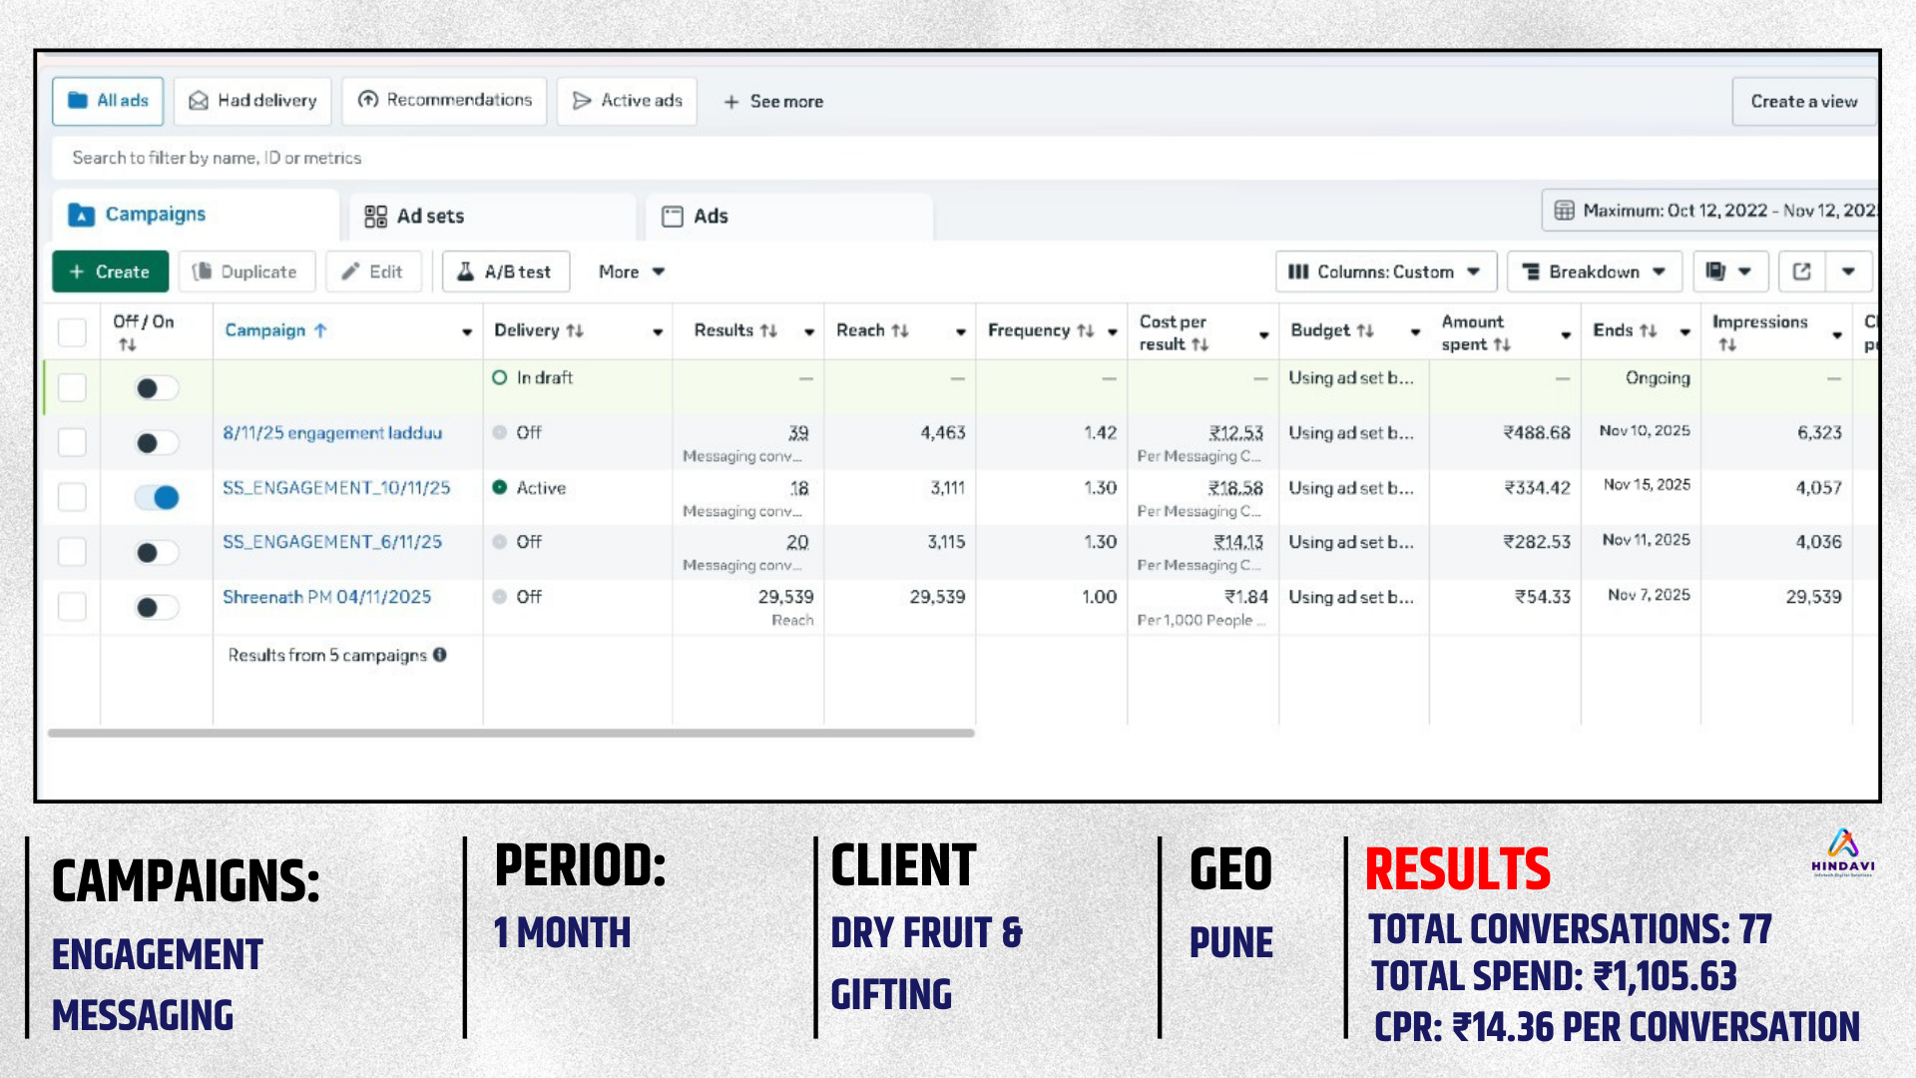This screenshot has width=1916, height=1078.
Task: Check the select-all campaigns header checkbox
Action: coord(72,331)
